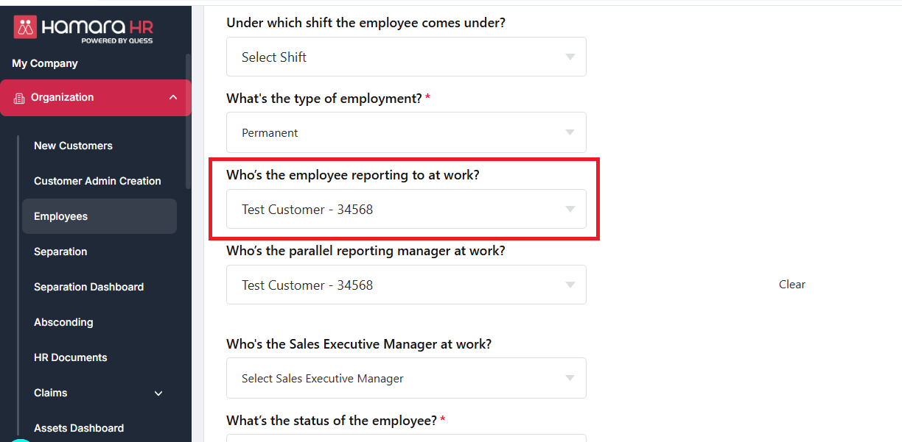
Task: Open the Absconding section
Action: [63, 322]
